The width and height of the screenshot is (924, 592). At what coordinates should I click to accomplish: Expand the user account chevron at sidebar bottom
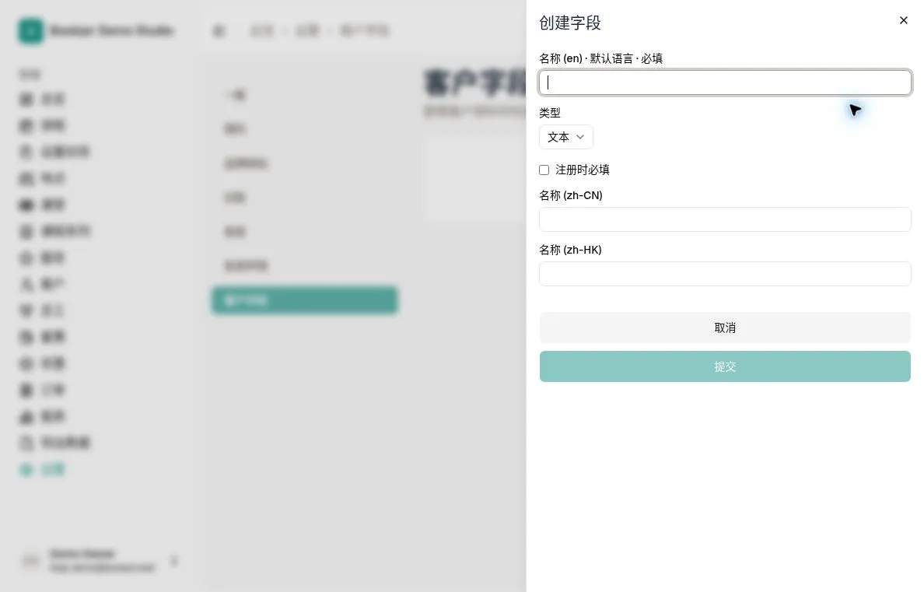pos(174,561)
